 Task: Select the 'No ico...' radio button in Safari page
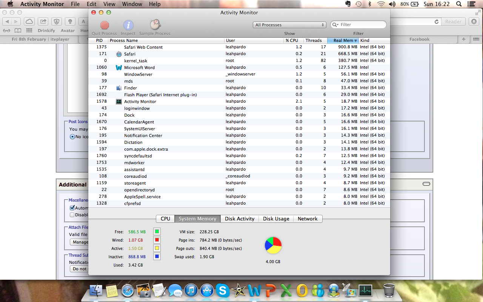72,137
